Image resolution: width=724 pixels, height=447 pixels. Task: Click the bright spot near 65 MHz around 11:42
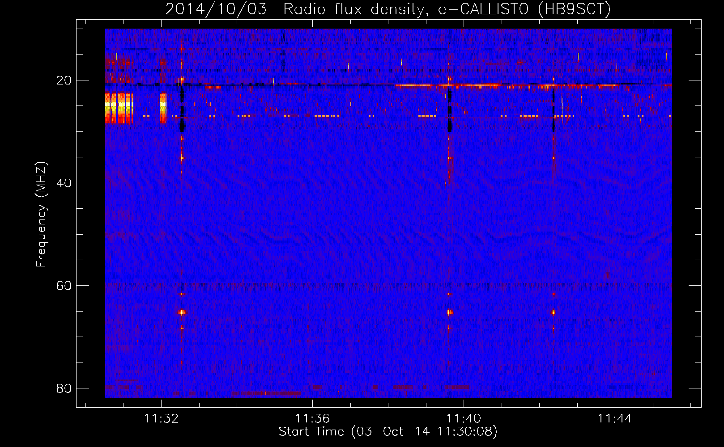(x=553, y=312)
